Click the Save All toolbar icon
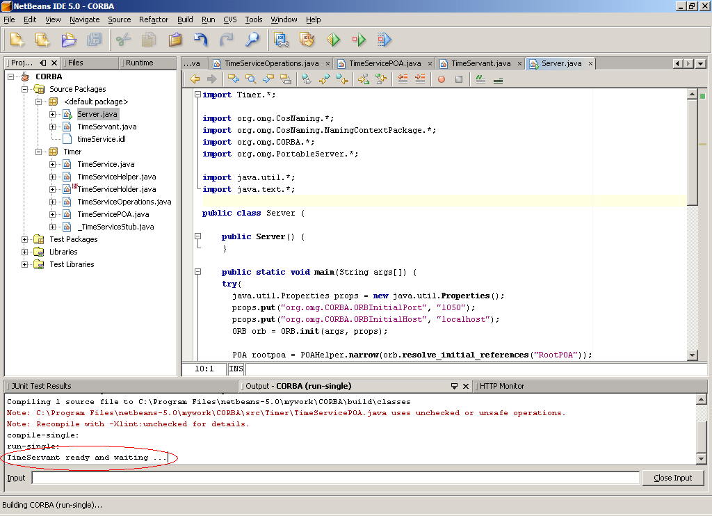712x516 pixels. pyautogui.click(x=94, y=40)
